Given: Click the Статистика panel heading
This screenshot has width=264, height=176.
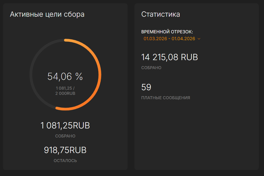Looking at the screenshot, I should 161,14.
